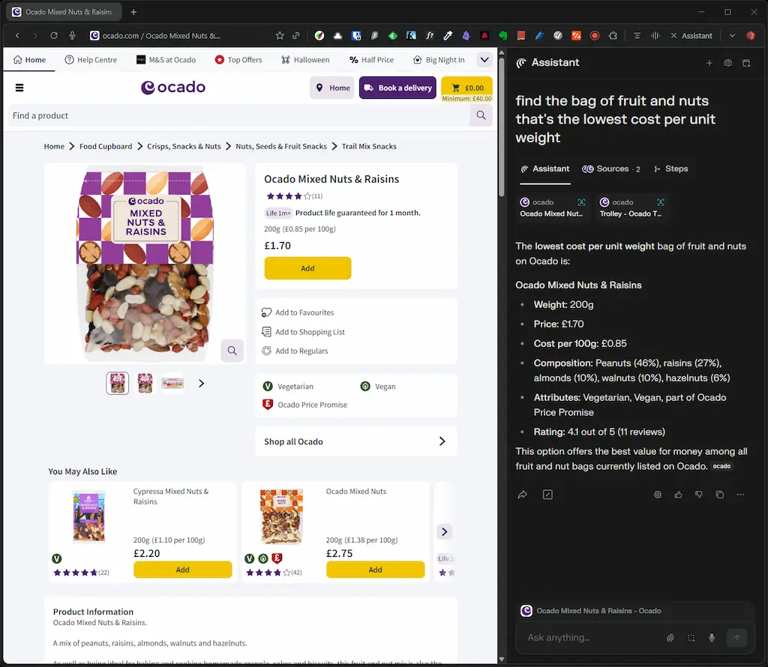Click the microphone icon in the browser address bar

[x=72, y=35]
